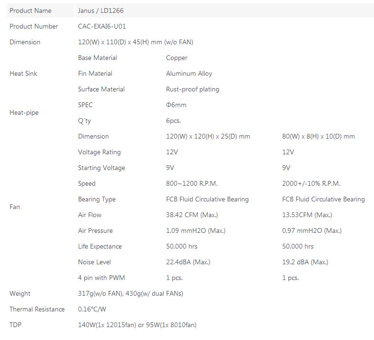Select the Aluminum Alloy fin material value
The height and width of the screenshot is (340, 374).
click(189, 73)
